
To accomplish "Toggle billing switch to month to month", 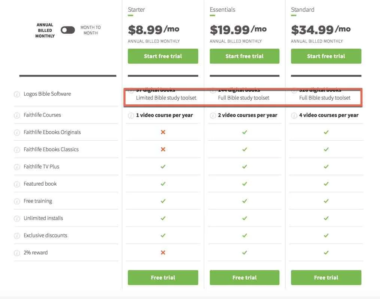I will coord(68,30).
